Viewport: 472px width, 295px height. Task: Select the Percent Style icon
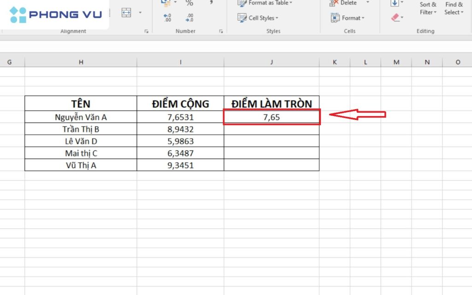coord(189,3)
